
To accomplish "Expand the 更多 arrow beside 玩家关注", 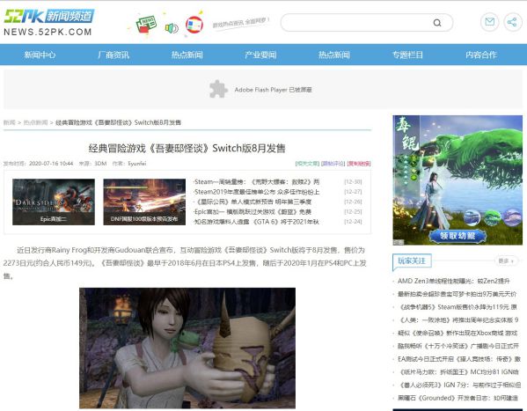I will coord(506,261).
